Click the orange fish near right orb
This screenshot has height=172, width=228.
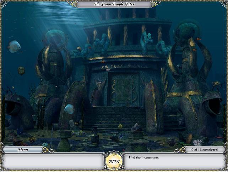click(198, 39)
